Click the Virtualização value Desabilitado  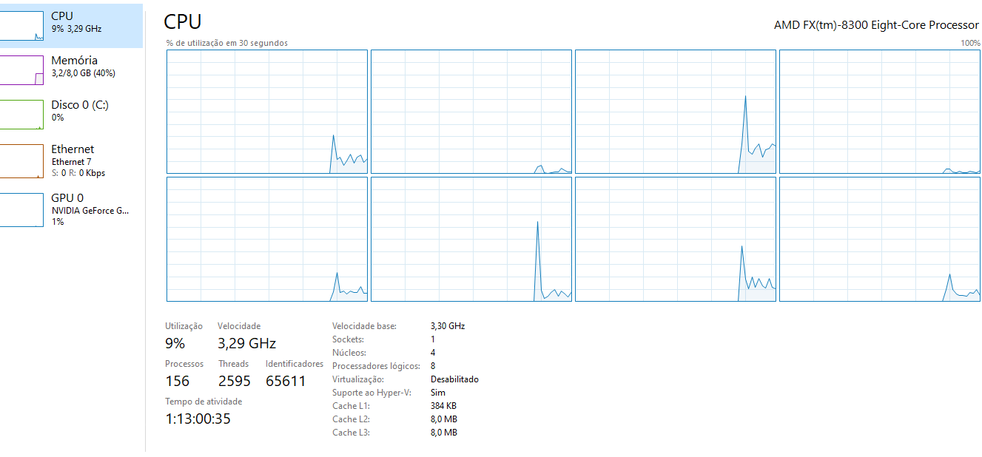pyautogui.click(x=454, y=379)
